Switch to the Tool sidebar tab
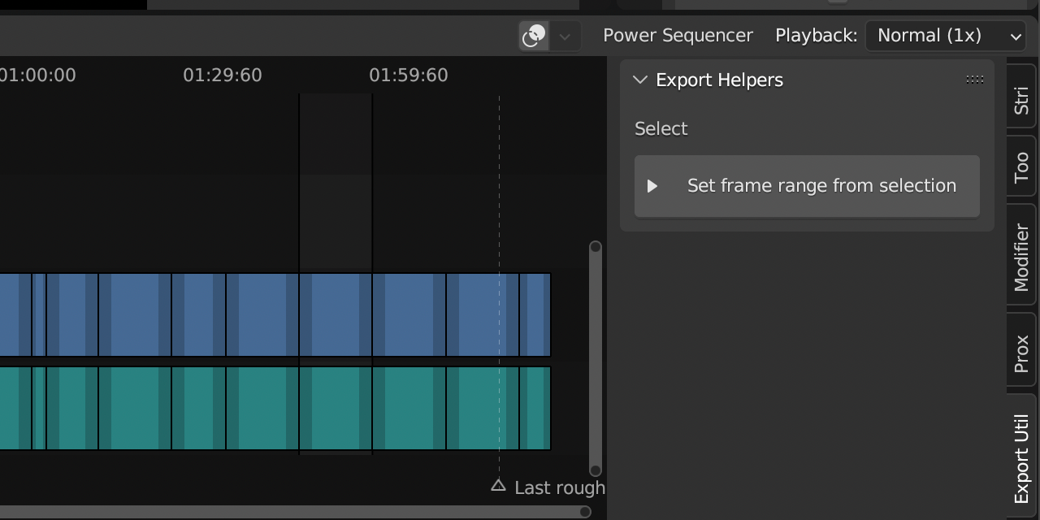 [1021, 165]
